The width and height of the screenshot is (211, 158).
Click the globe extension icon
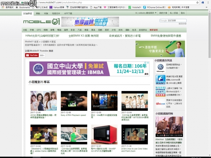click(203, 2)
